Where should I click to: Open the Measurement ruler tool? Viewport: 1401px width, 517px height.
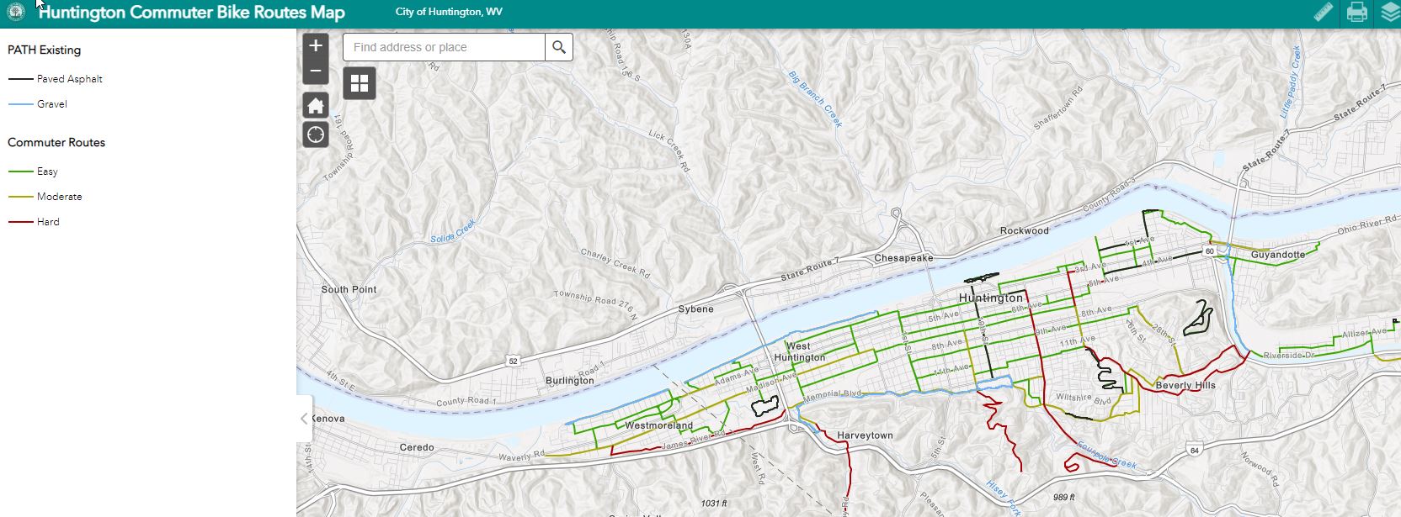coord(1324,13)
